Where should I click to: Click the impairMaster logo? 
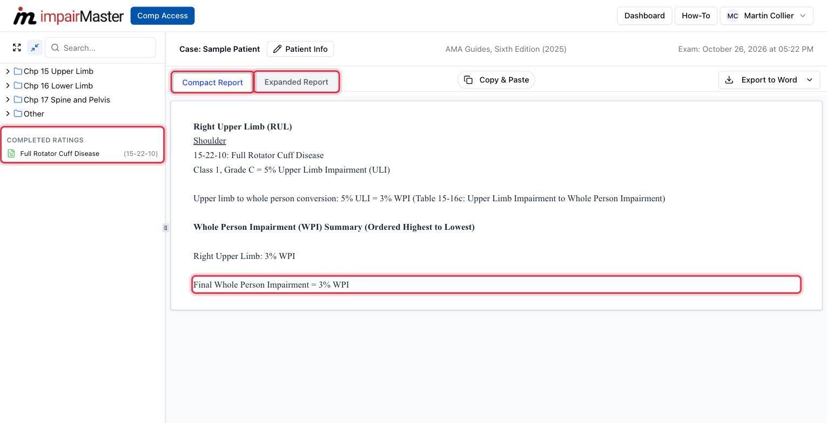pyautogui.click(x=68, y=16)
